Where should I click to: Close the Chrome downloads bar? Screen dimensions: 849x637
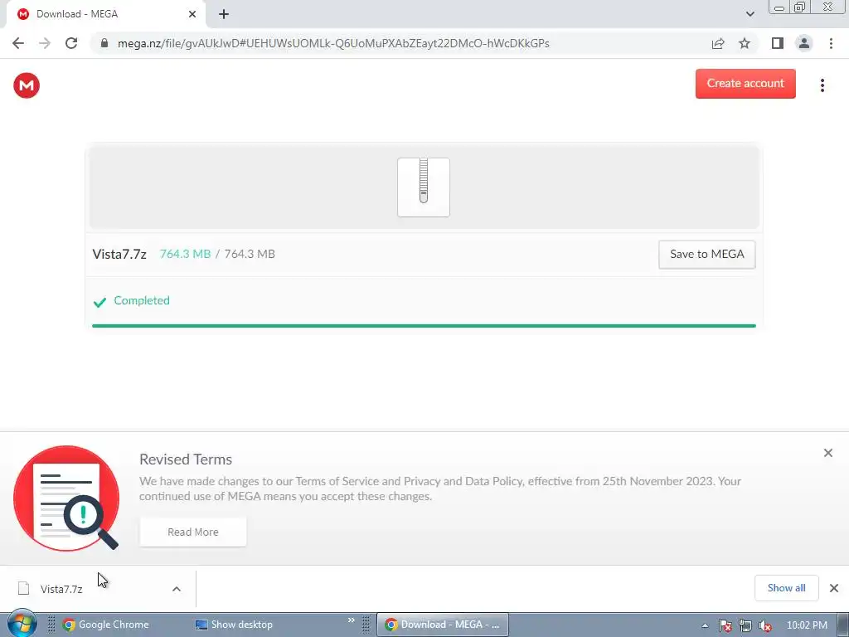pos(834,588)
